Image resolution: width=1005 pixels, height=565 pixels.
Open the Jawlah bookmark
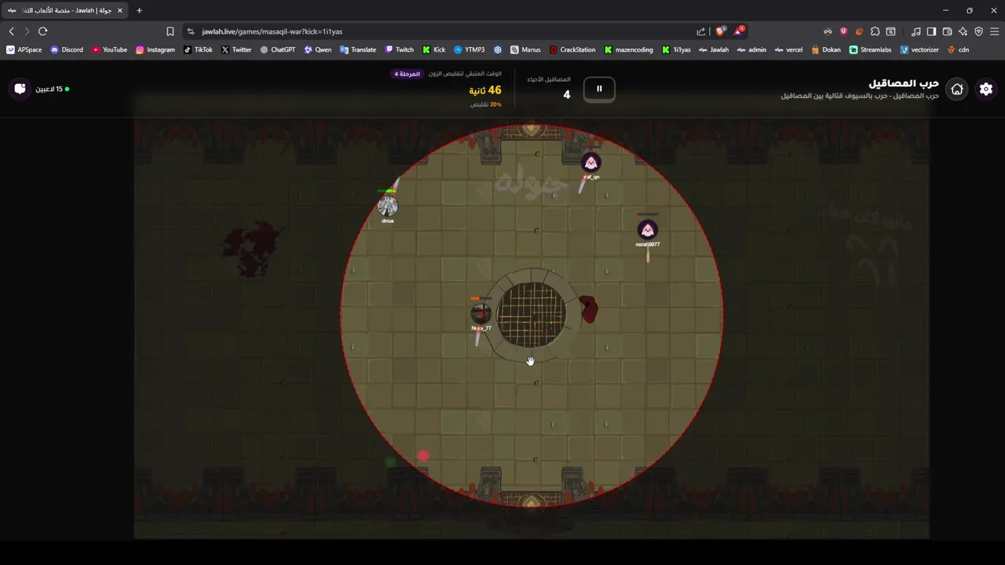[x=713, y=49]
